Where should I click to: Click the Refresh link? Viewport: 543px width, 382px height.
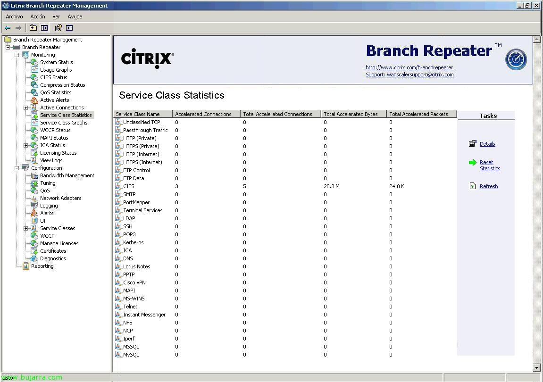point(489,186)
